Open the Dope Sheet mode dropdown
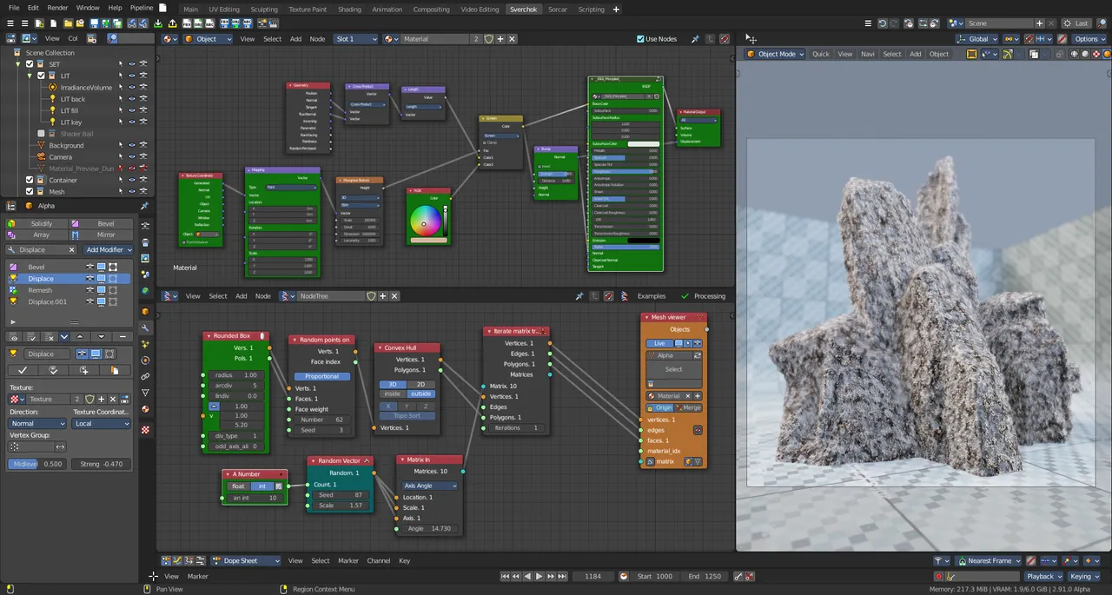Viewport: 1112px width, 595px height. [247, 560]
